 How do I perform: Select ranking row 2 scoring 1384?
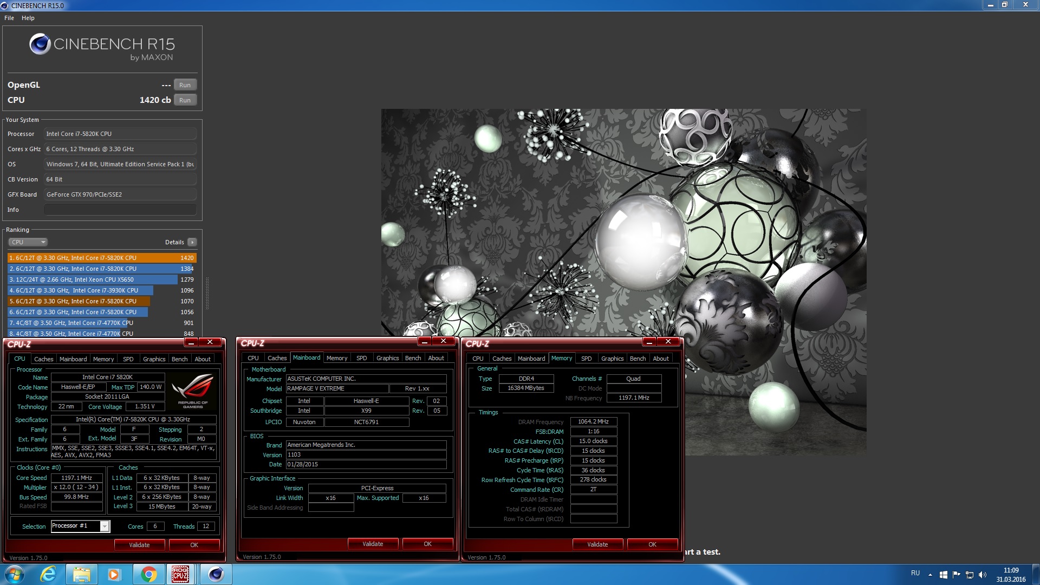click(102, 269)
